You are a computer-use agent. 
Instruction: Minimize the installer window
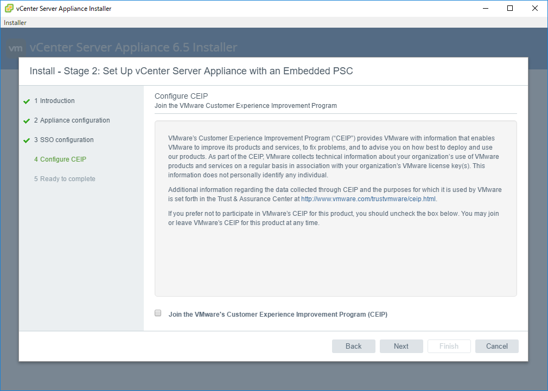pyautogui.click(x=486, y=8)
